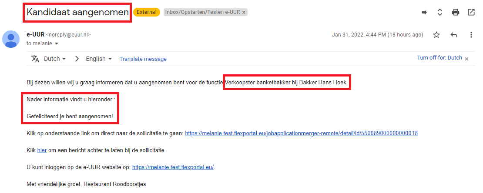Open the English target language dropdown

[x=99, y=59]
